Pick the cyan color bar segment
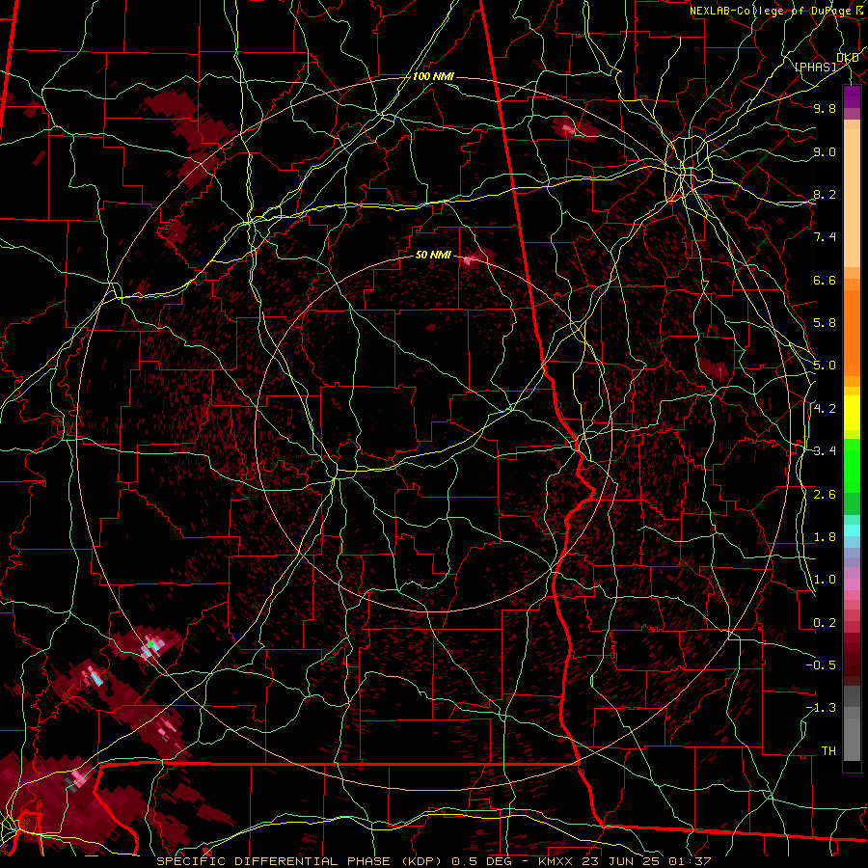This screenshot has width=868, height=868. coord(852,530)
